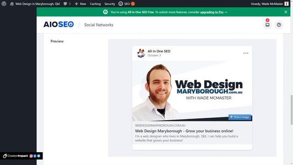Click the AIOSEO gear icon in banner
Screen dimensions: 293x165
click(x=105, y=12)
